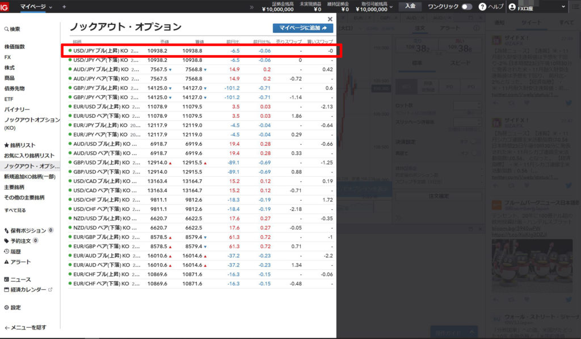
Task: Select AUD/USD ブル(上昇) KO row
Action: tap(201, 144)
